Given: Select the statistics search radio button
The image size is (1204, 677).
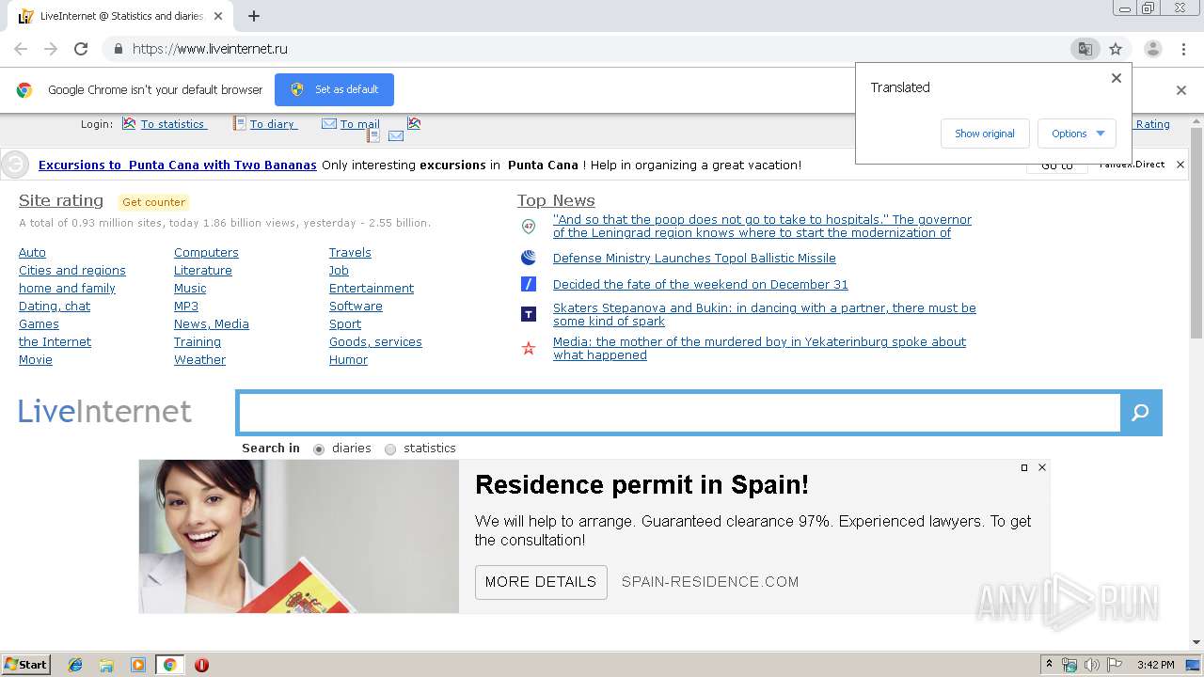Looking at the screenshot, I should tap(390, 449).
